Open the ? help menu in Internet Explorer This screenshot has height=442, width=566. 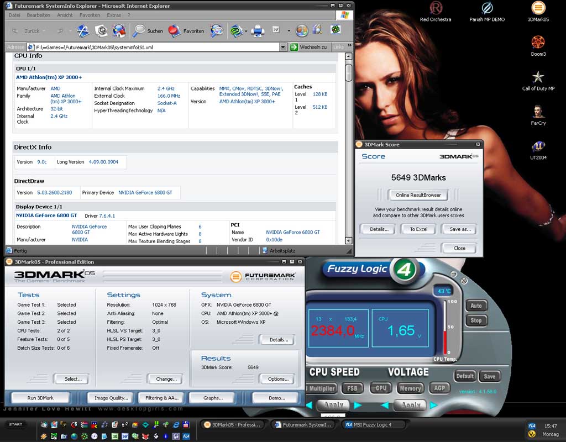(129, 15)
